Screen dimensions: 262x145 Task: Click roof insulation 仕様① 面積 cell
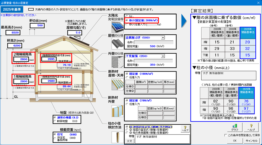tap(141, 86)
